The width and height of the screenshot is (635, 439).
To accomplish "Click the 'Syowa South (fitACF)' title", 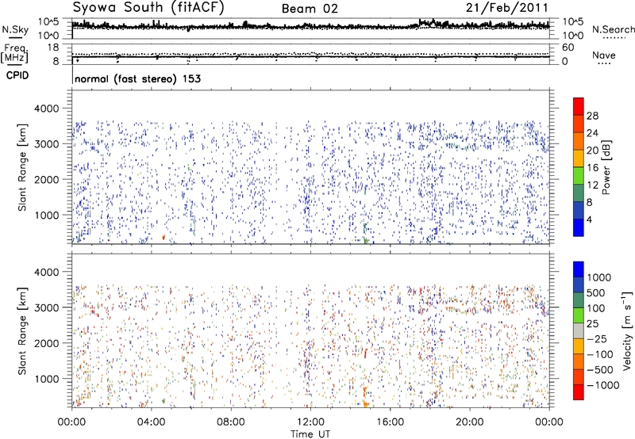I will (x=148, y=8).
